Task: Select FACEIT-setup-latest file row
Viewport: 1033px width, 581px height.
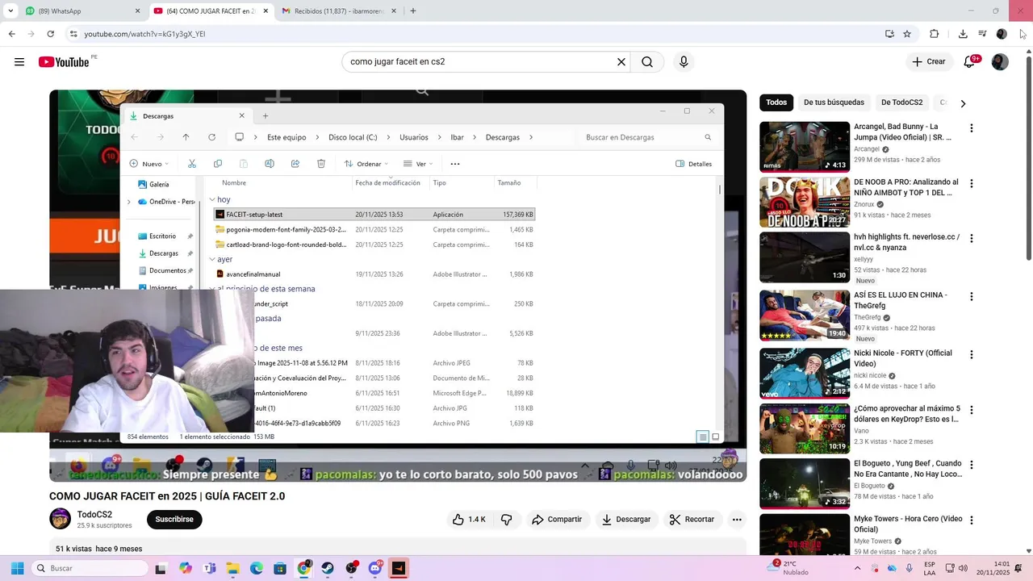Action: tap(374, 215)
